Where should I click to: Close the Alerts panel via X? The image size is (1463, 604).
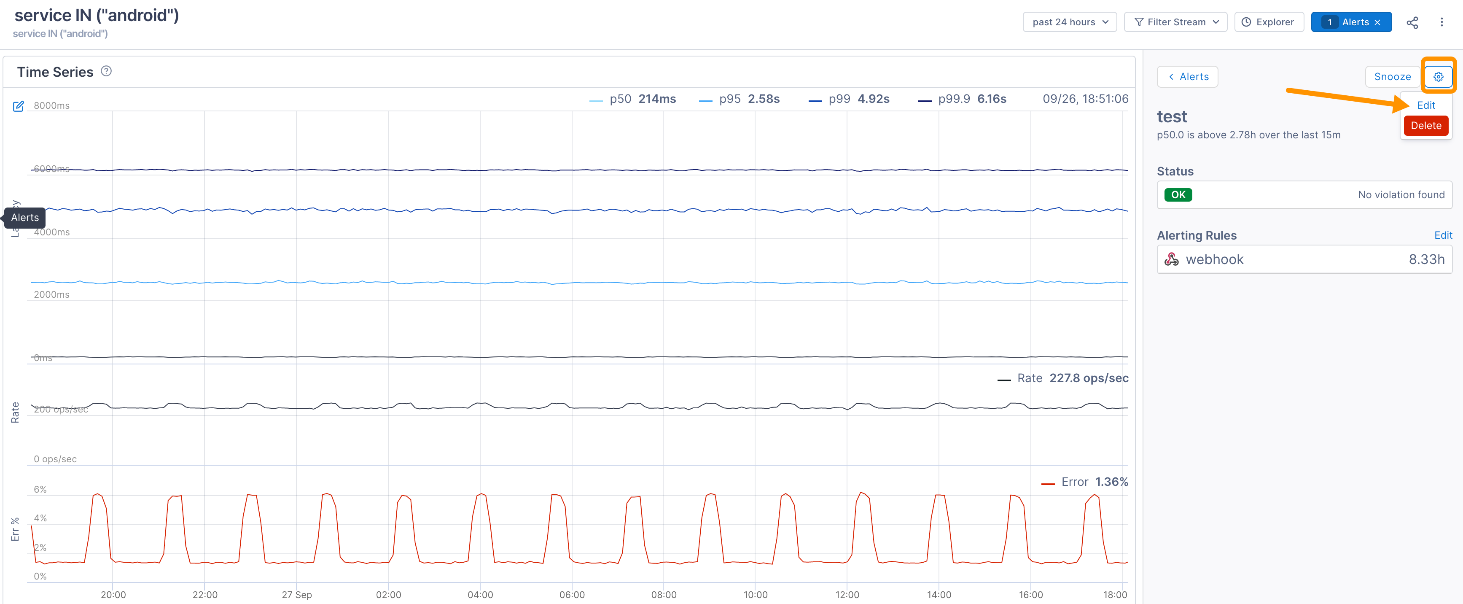pyautogui.click(x=1377, y=22)
